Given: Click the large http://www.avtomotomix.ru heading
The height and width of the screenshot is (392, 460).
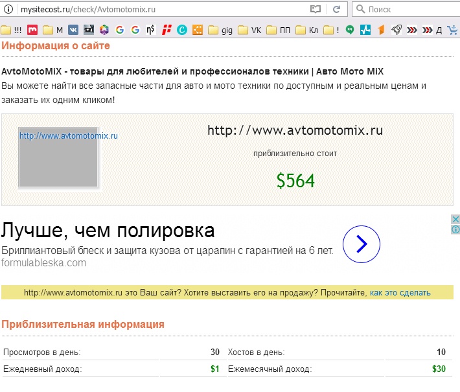Looking at the screenshot, I should [295, 130].
